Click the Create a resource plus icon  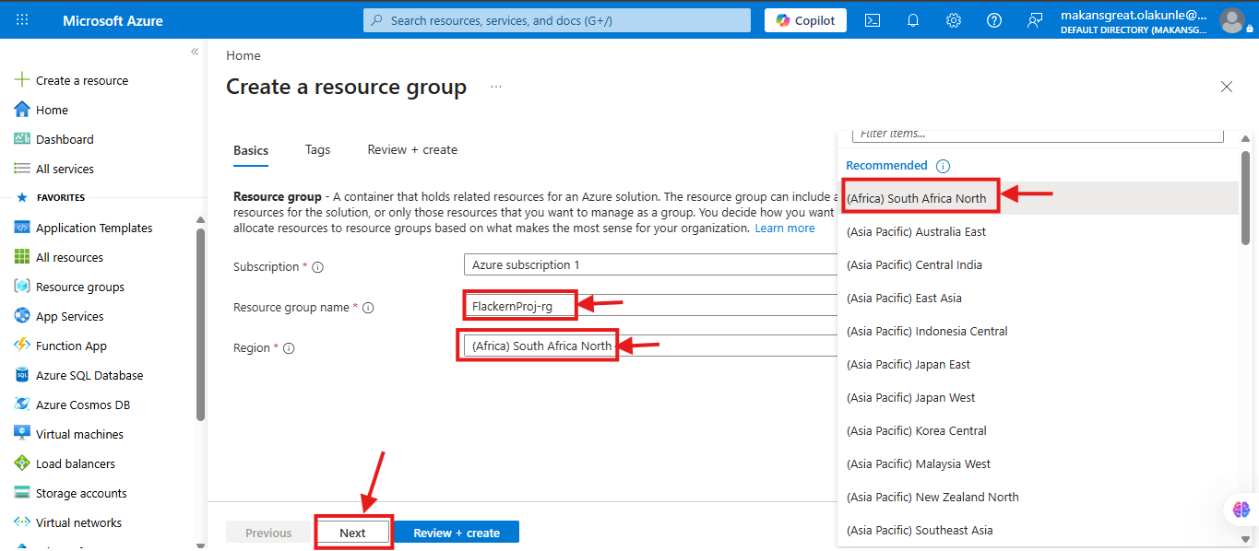point(22,80)
